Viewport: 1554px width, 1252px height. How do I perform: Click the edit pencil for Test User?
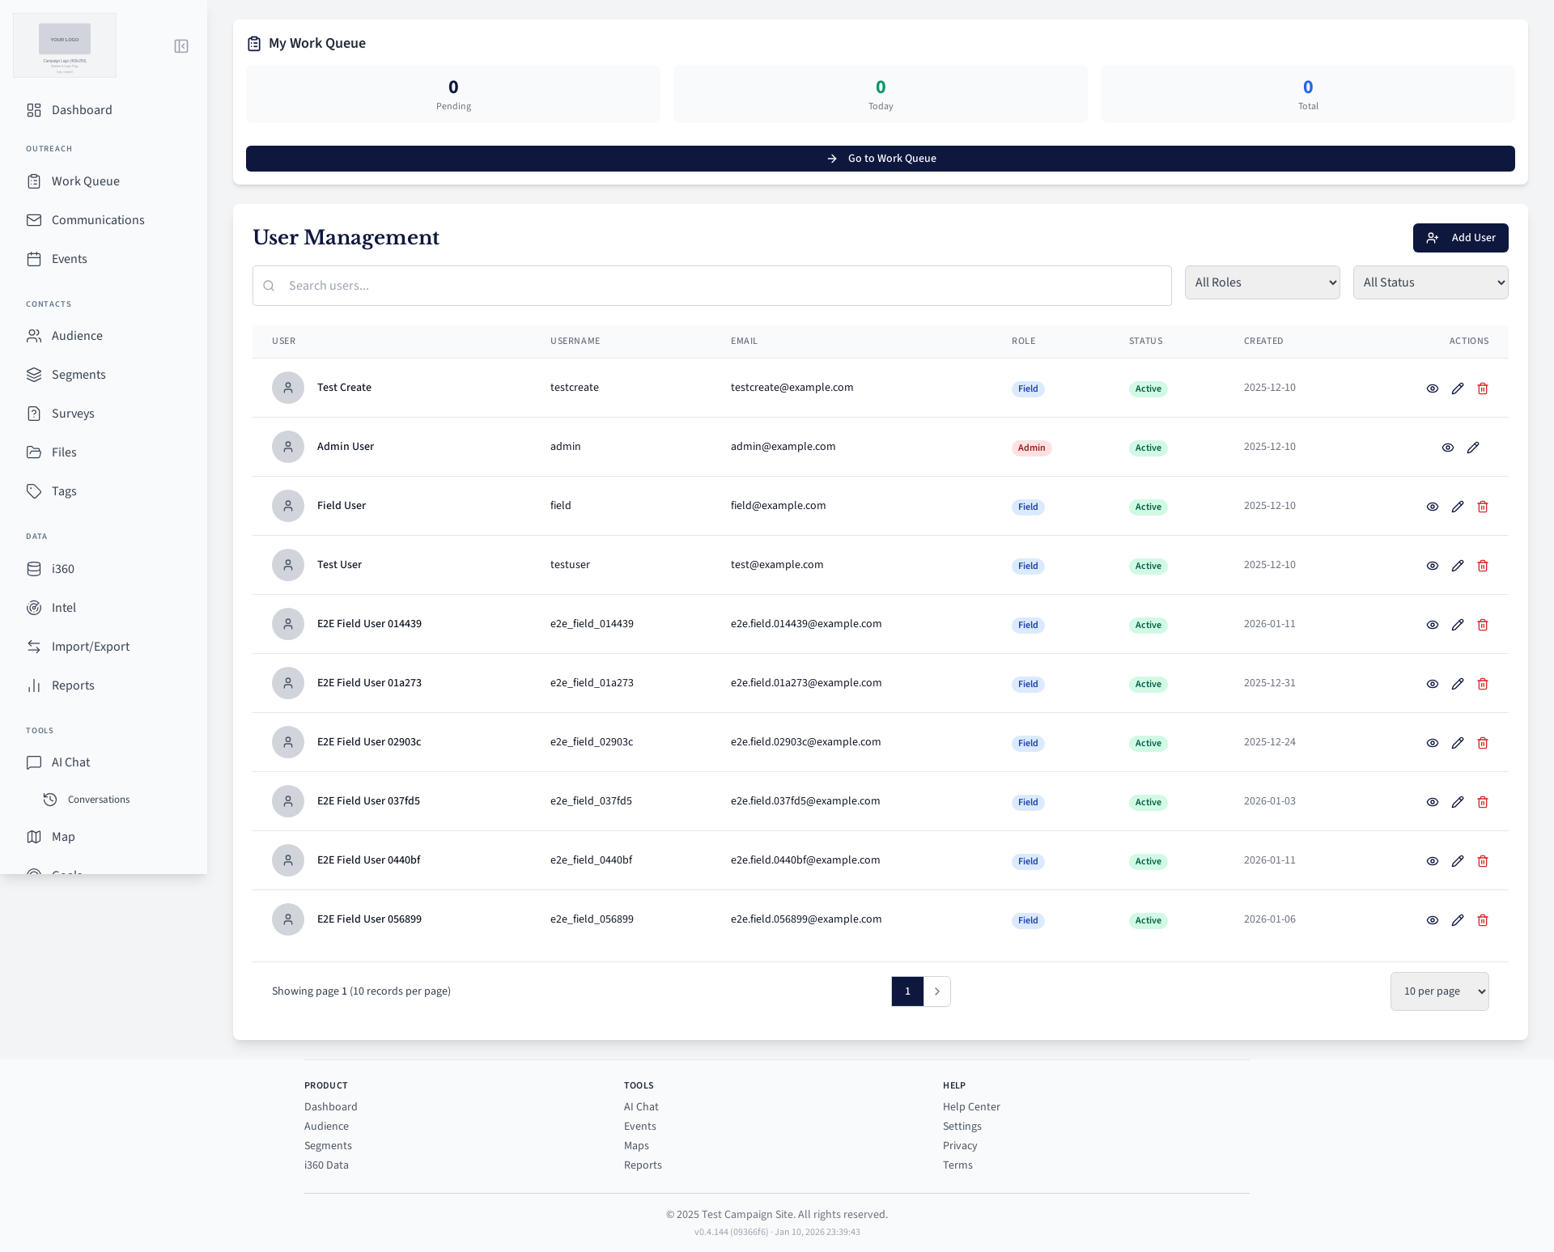pos(1458,566)
